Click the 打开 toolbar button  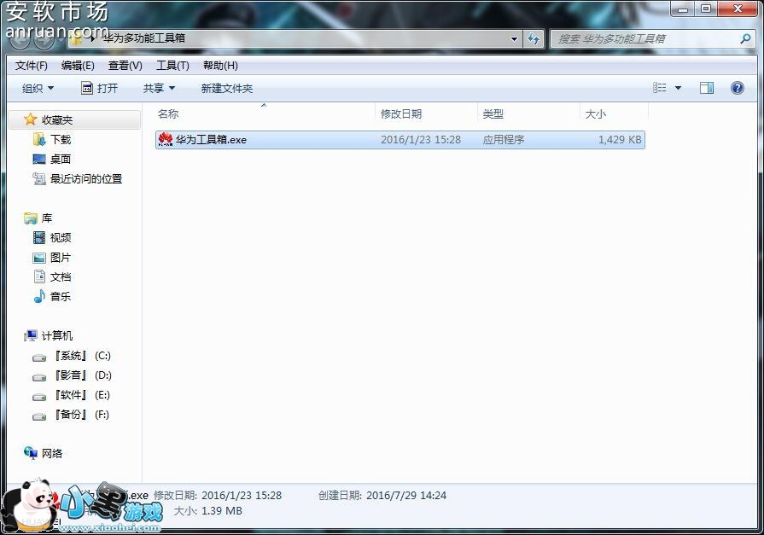click(x=99, y=88)
